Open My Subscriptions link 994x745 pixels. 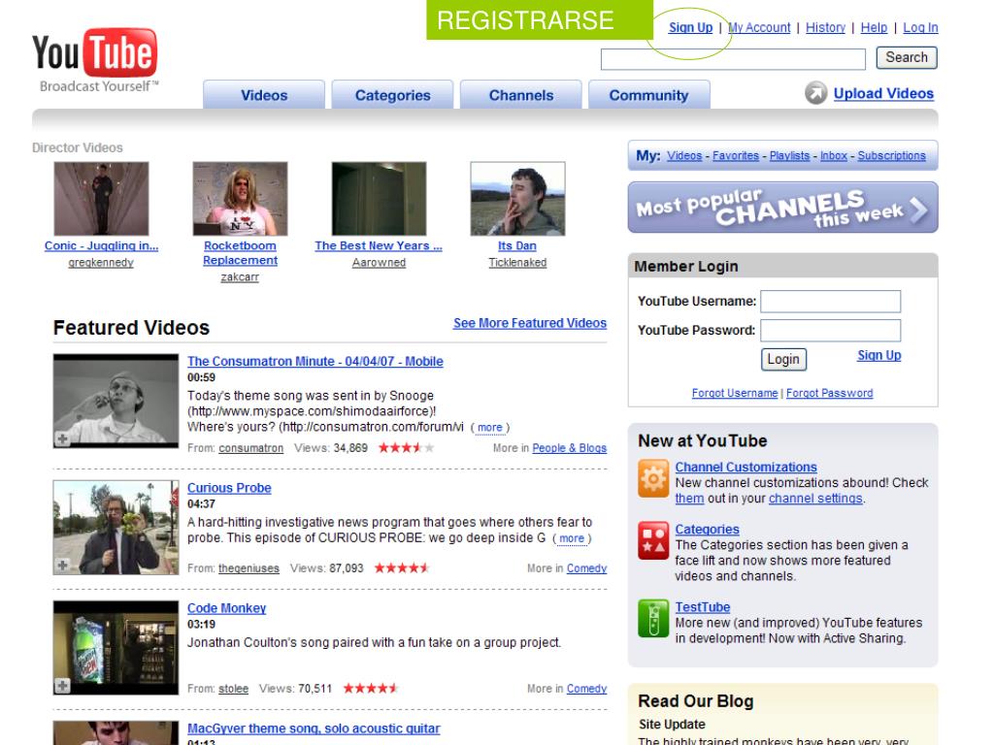click(891, 156)
